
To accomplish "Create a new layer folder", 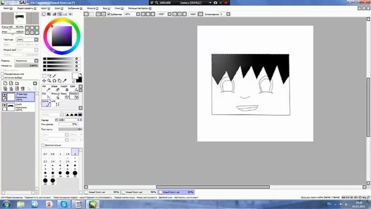I will (x=17, y=83).
